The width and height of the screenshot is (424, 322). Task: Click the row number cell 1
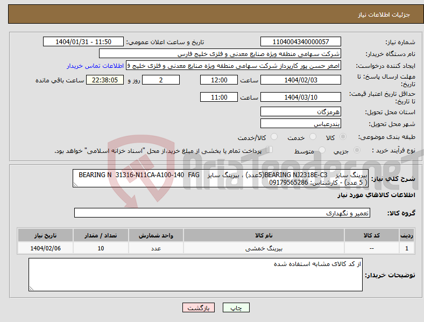tap(407, 248)
